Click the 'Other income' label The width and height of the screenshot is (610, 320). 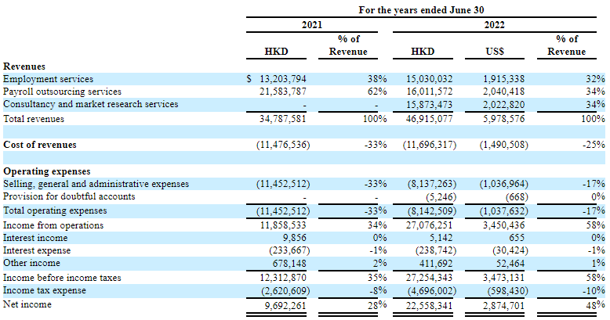[31, 263]
